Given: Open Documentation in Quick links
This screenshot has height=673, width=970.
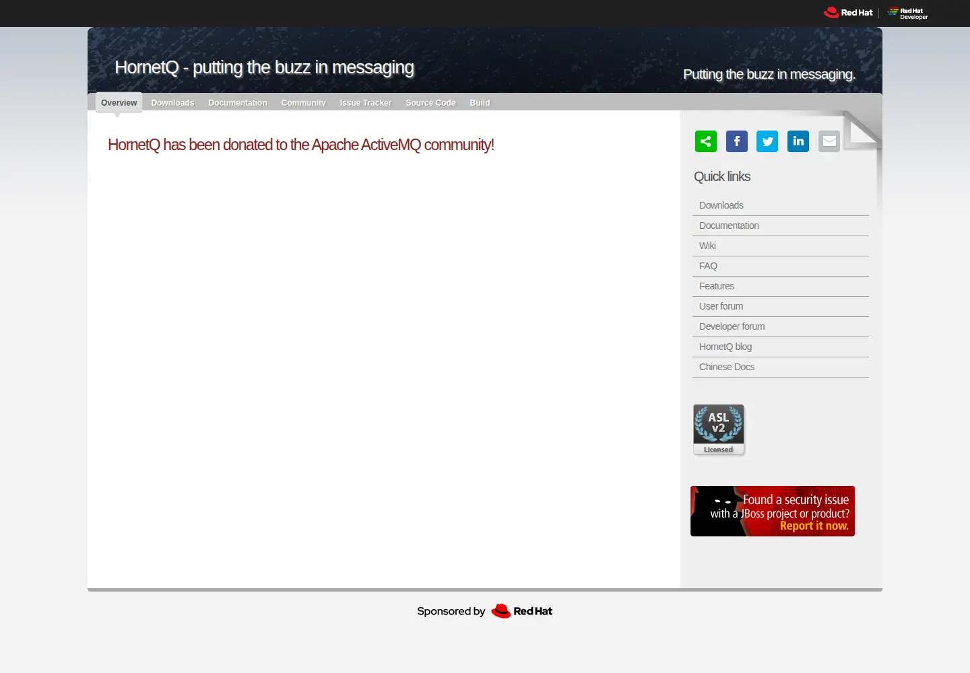Looking at the screenshot, I should click(x=781, y=225).
